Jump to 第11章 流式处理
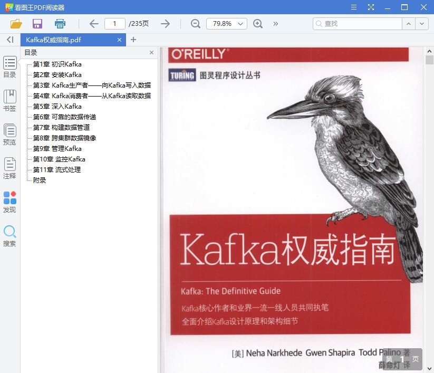The width and height of the screenshot is (434, 373). tap(57, 170)
